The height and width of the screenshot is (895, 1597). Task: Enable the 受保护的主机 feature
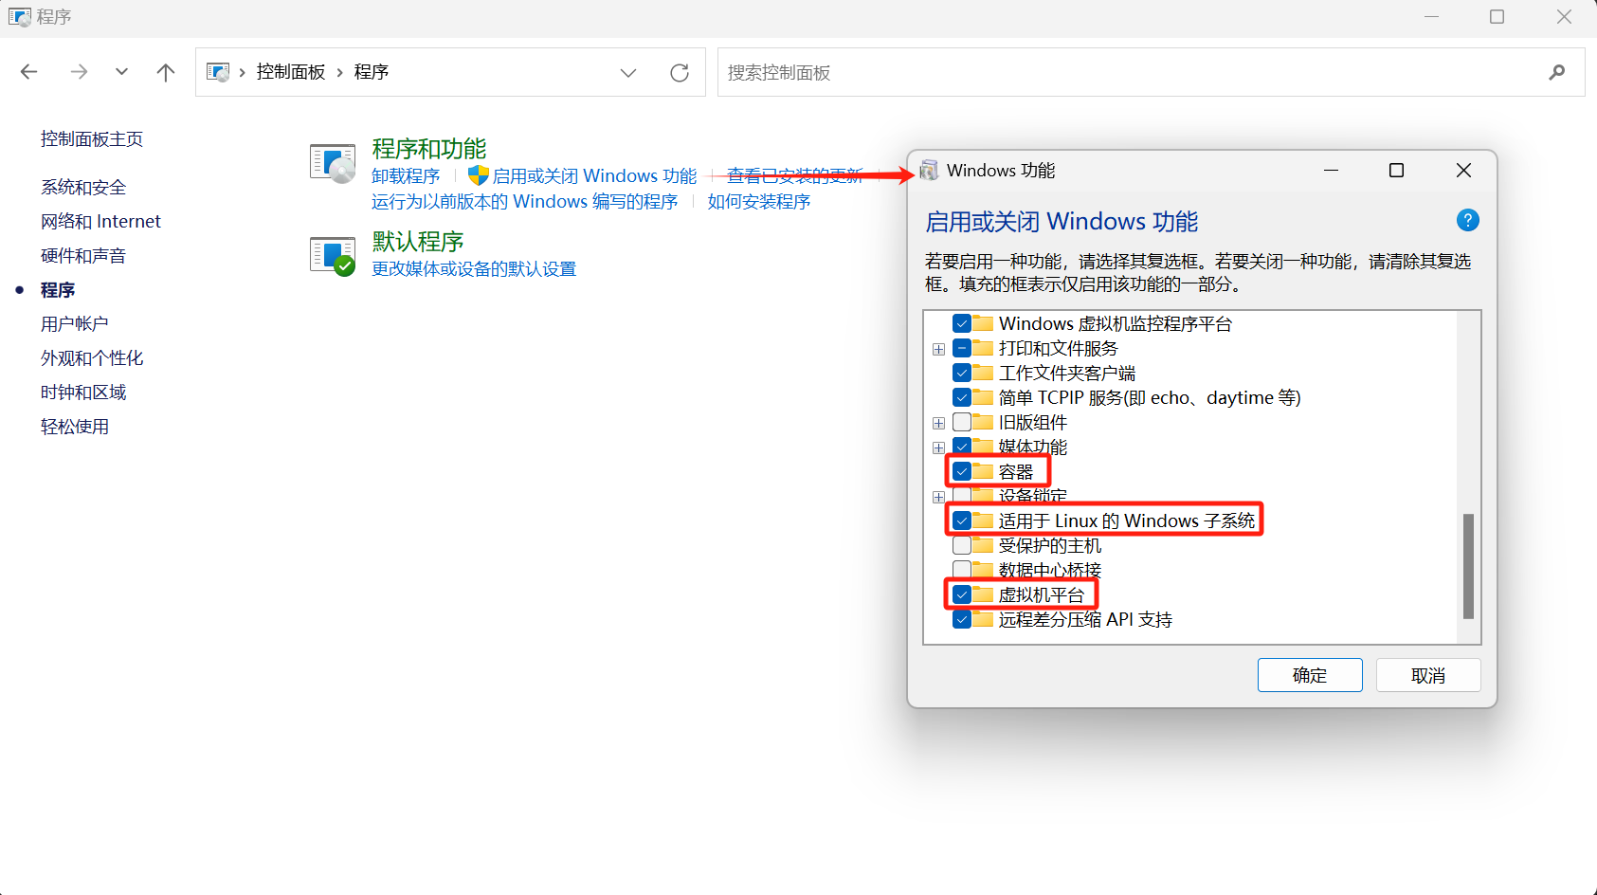tap(962, 545)
